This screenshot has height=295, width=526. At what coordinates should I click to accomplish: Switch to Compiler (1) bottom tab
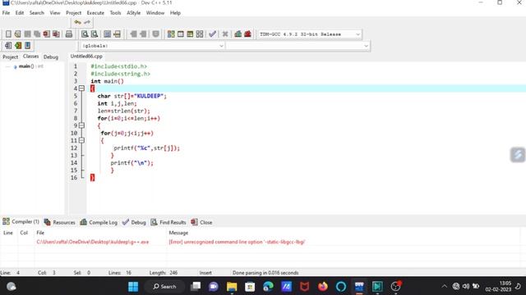21,221
